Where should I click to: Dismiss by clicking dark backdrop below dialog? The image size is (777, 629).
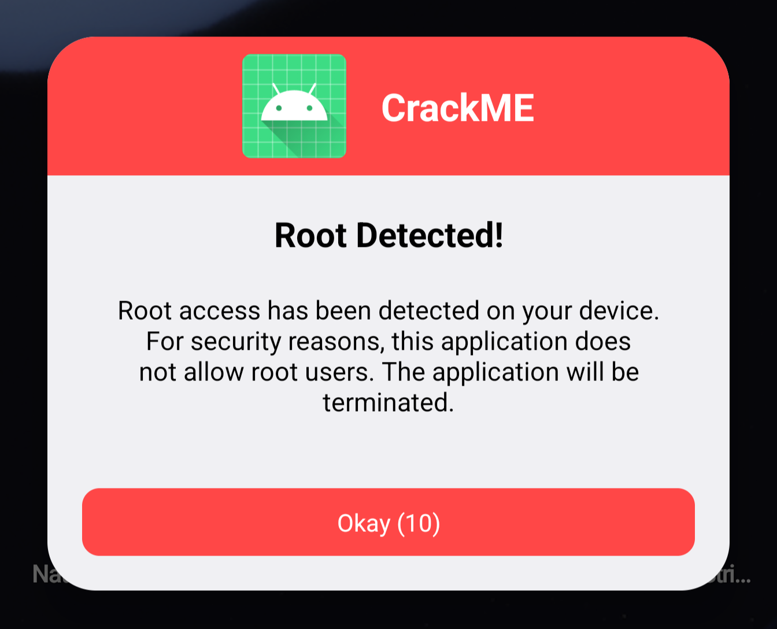[388, 610]
